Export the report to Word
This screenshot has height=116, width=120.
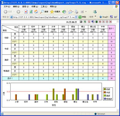pos(93,22)
